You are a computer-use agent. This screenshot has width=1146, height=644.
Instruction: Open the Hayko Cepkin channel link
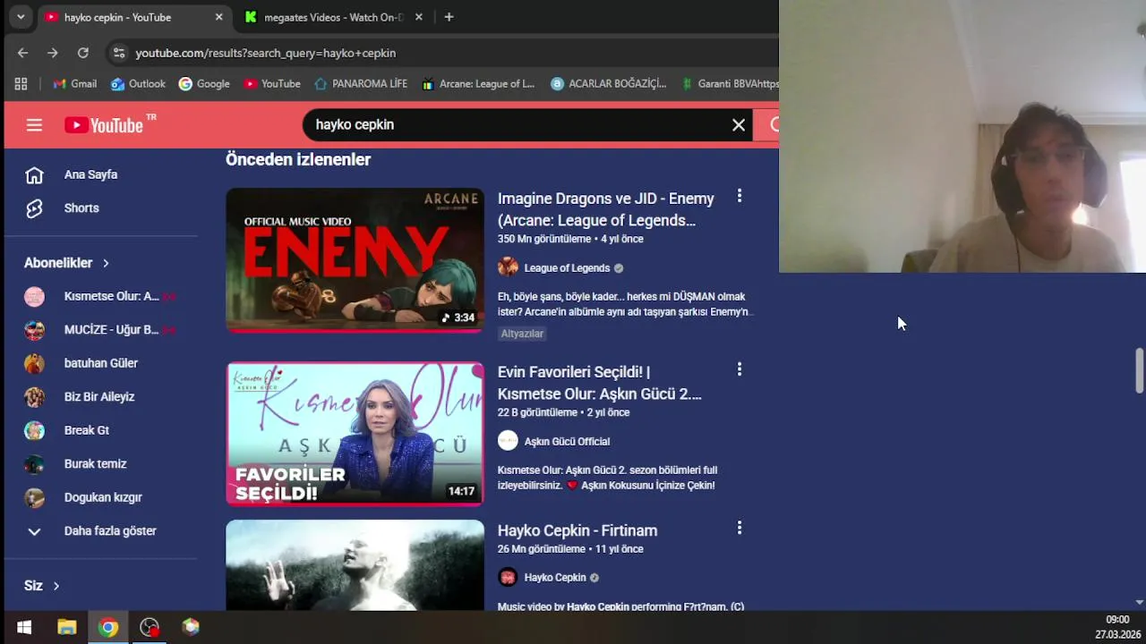[x=555, y=578]
